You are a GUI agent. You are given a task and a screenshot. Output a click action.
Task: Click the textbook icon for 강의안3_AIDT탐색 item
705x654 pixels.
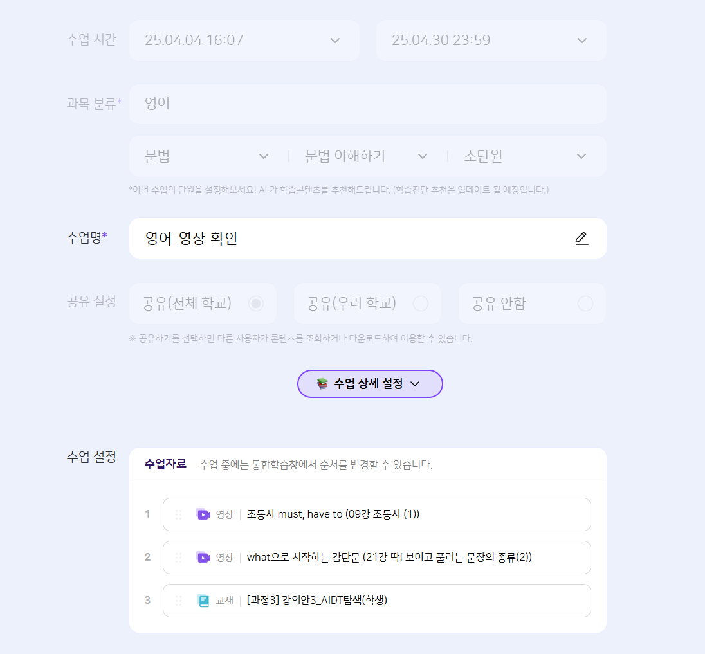click(x=203, y=601)
